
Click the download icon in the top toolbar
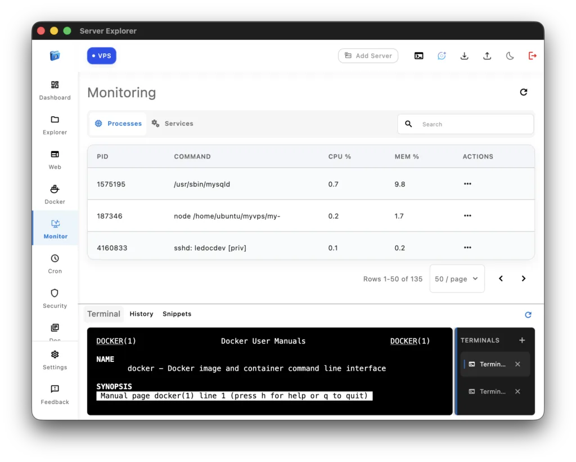tap(464, 56)
